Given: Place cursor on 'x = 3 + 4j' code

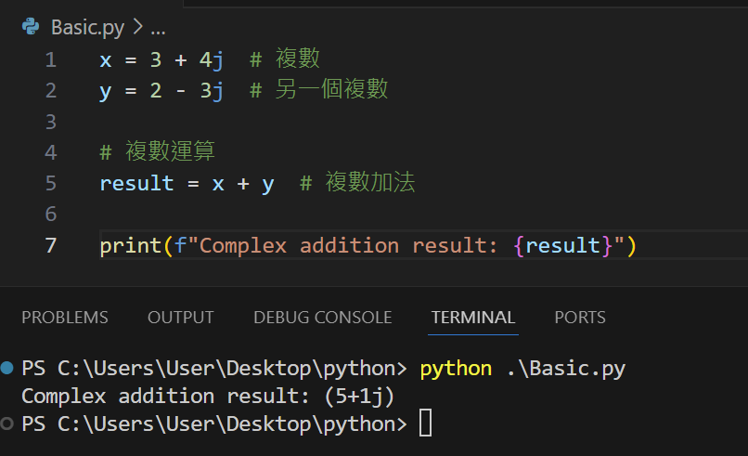Looking at the screenshot, I should tap(161, 60).
